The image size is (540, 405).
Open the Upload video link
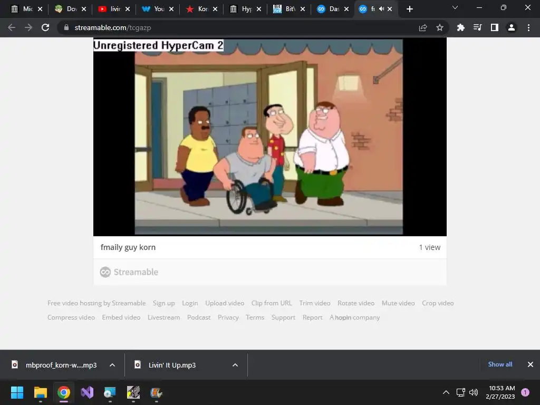tap(225, 303)
